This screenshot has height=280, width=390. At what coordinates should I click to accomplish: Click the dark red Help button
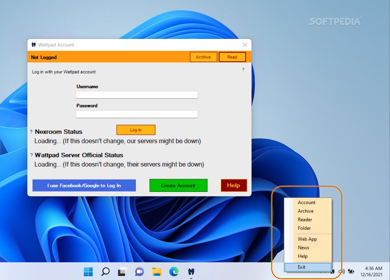234,185
